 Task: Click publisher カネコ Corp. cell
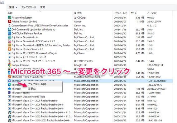(x=80, y=18)
